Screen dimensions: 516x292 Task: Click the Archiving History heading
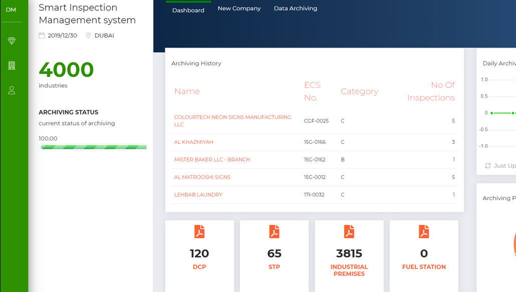coord(196,63)
